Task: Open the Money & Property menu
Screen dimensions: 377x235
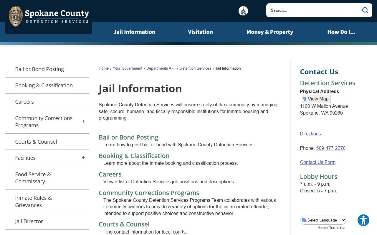Action: click(270, 32)
